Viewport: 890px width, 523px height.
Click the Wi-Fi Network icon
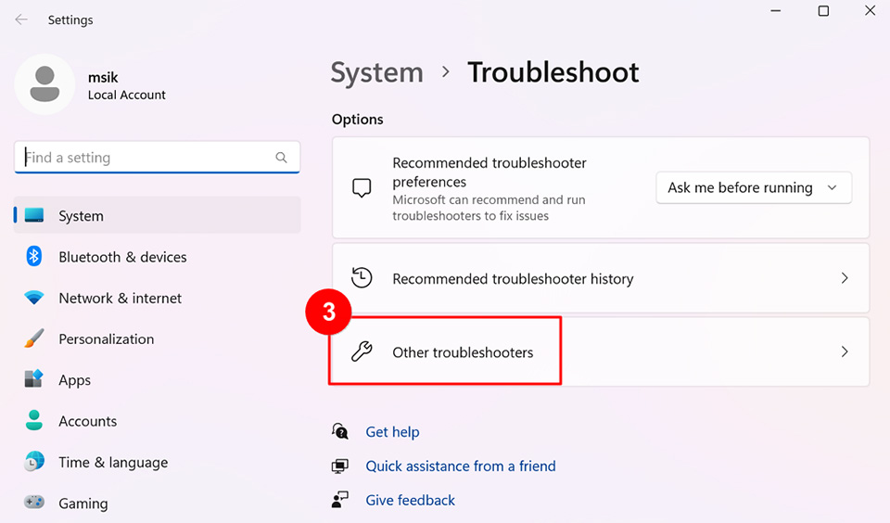click(x=34, y=298)
